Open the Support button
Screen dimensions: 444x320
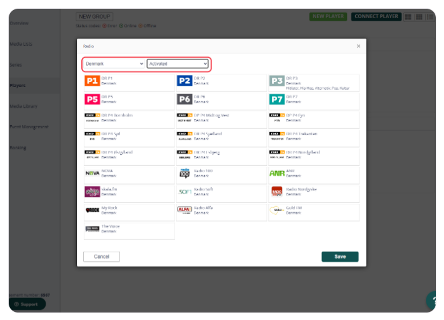(28, 304)
